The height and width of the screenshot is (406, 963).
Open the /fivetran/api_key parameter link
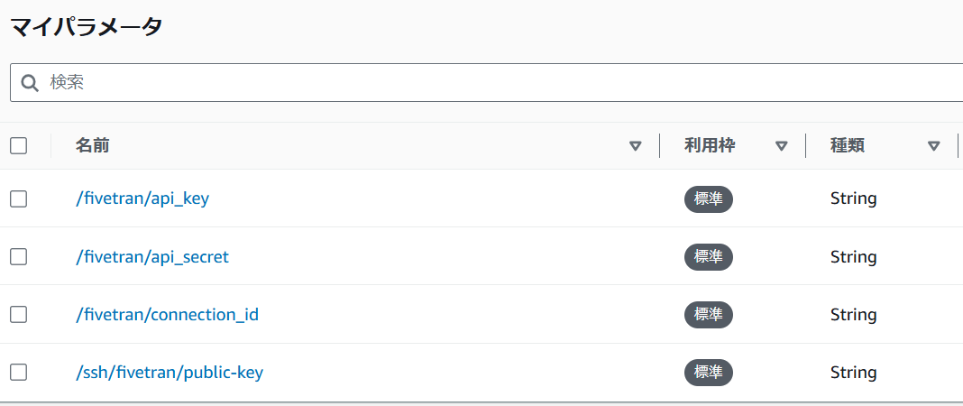(142, 198)
